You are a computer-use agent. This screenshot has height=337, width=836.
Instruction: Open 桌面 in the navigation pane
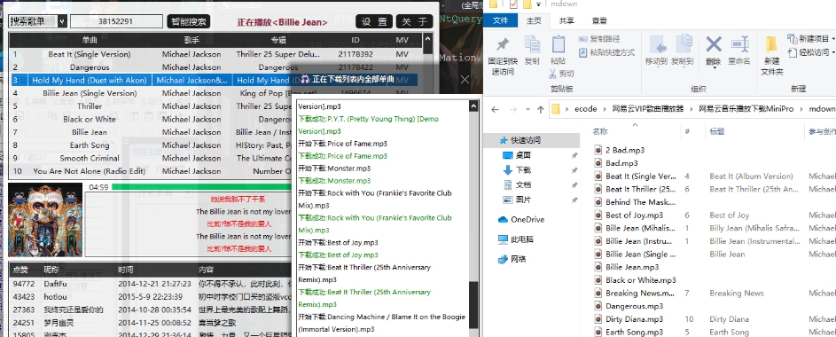(522, 155)
